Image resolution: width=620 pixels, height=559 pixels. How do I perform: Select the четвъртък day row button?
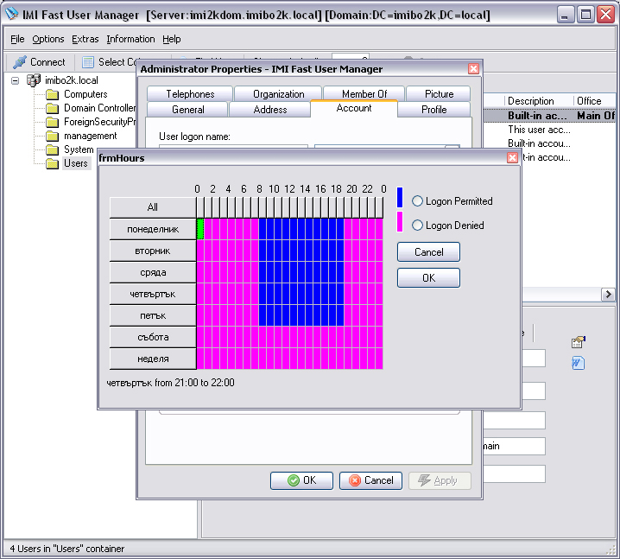click(153, 294)
